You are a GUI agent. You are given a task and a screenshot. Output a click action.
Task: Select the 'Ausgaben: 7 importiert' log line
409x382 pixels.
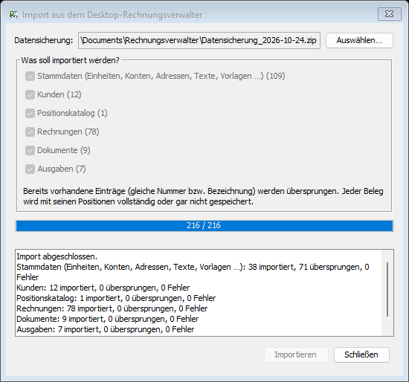click(x=106, y=329)
